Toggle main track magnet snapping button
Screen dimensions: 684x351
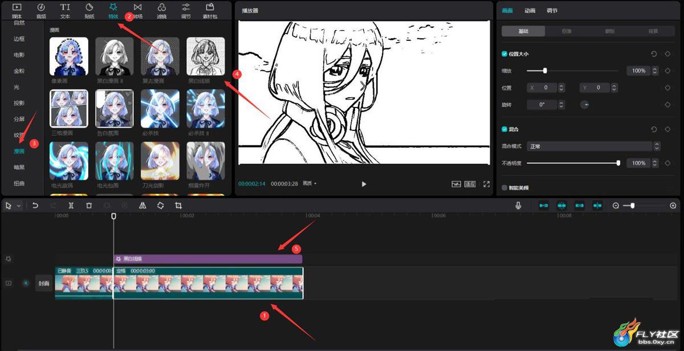[x=544, y=205]
